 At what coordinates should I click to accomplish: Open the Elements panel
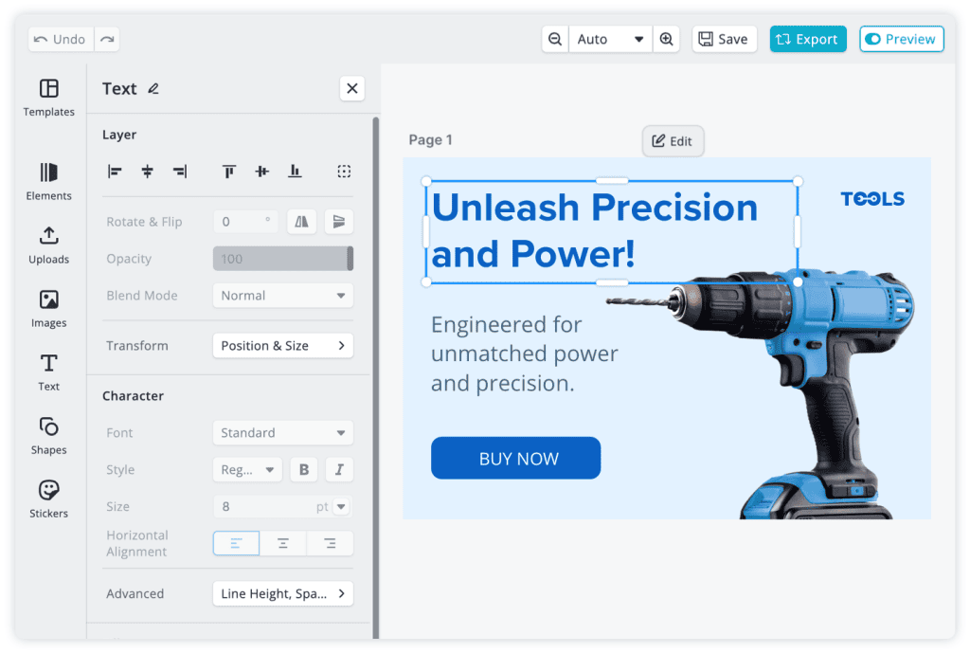[x=48, y=180]
